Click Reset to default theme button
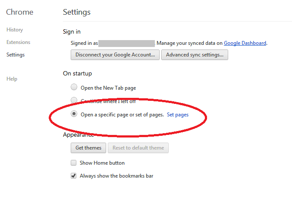The width and height of the screenshot is (292, 197). point(138,148)
